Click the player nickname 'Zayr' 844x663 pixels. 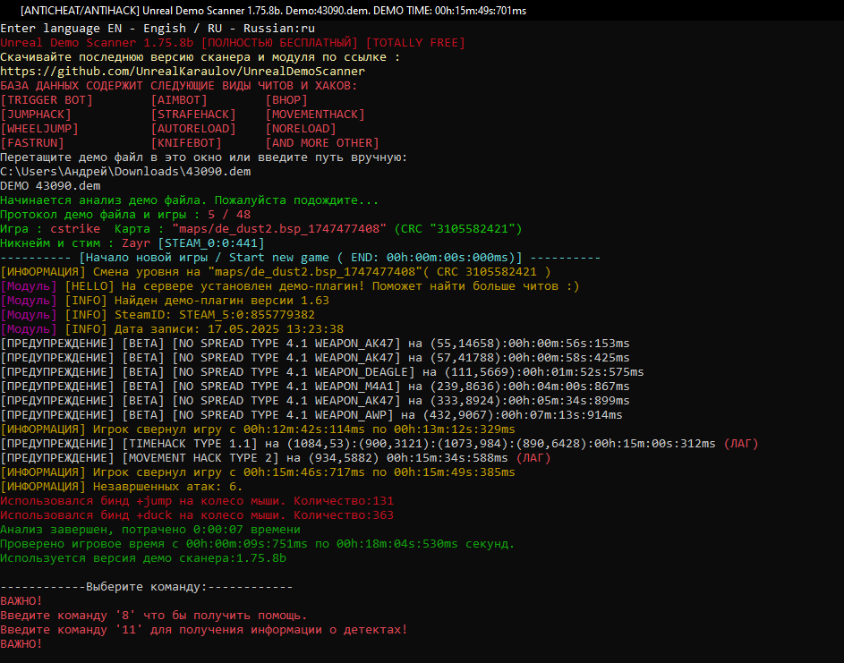point(136,243)
